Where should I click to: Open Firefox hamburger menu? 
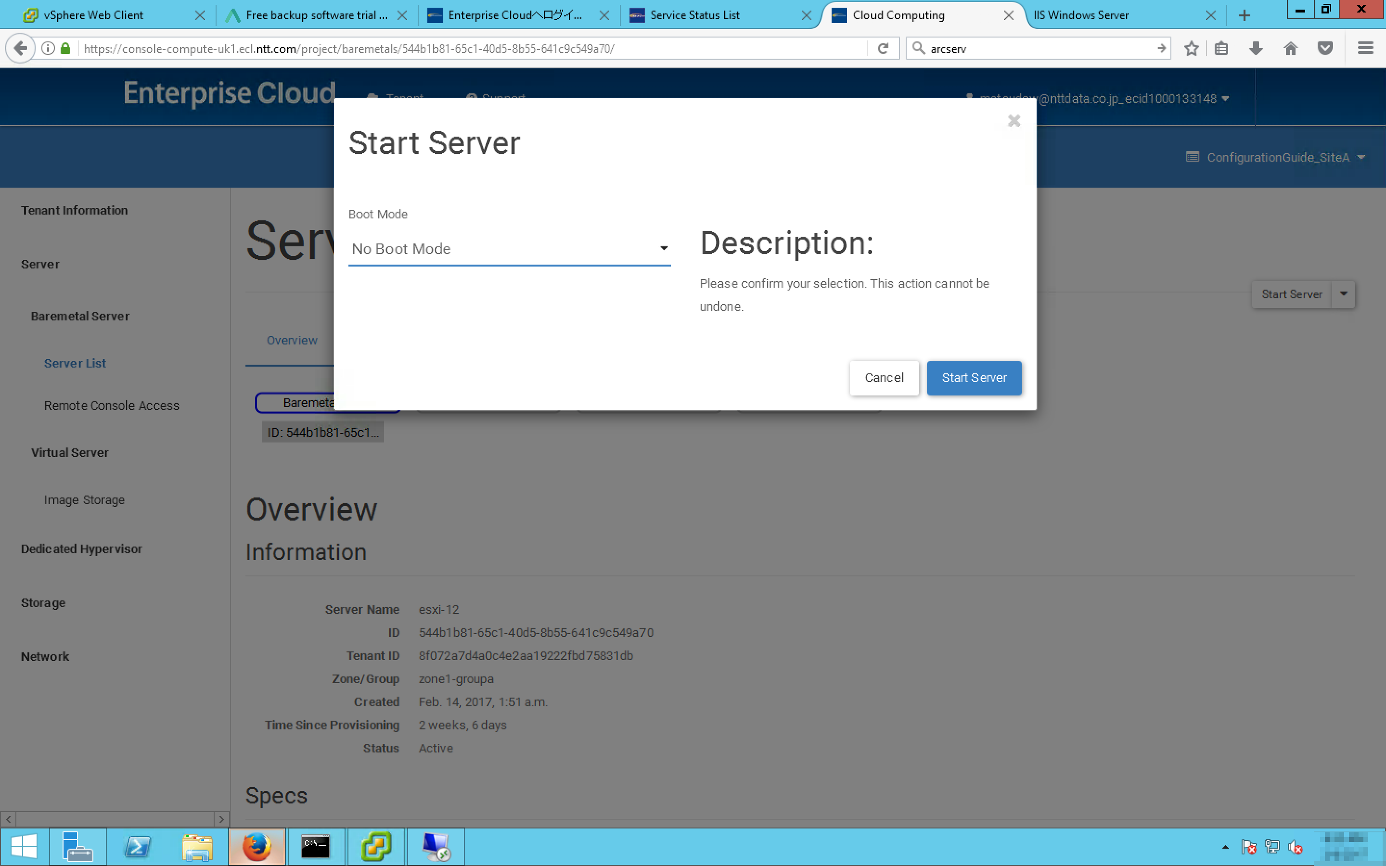tap(1365, 49)
